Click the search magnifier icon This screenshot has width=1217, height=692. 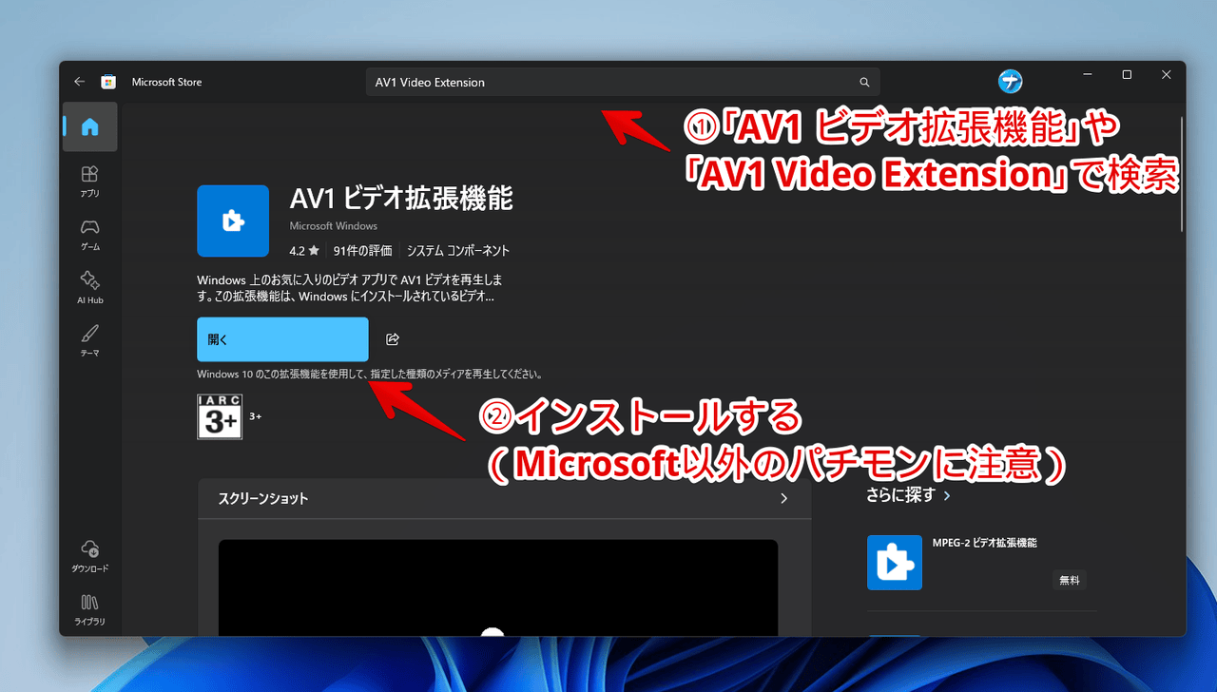864,83
